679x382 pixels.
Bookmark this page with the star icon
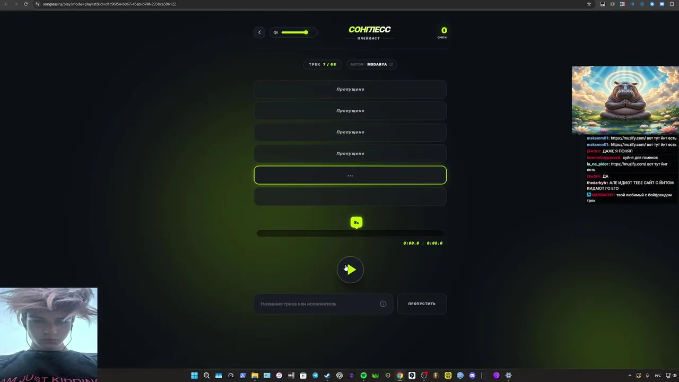pyautogui.click(x=589, y=4)
